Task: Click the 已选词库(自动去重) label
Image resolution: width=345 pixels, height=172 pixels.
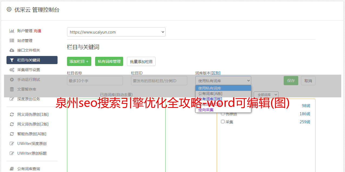Action: coord(116,95)
